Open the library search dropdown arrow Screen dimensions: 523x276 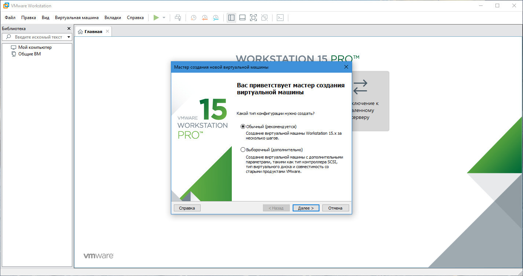pos(69,37)
